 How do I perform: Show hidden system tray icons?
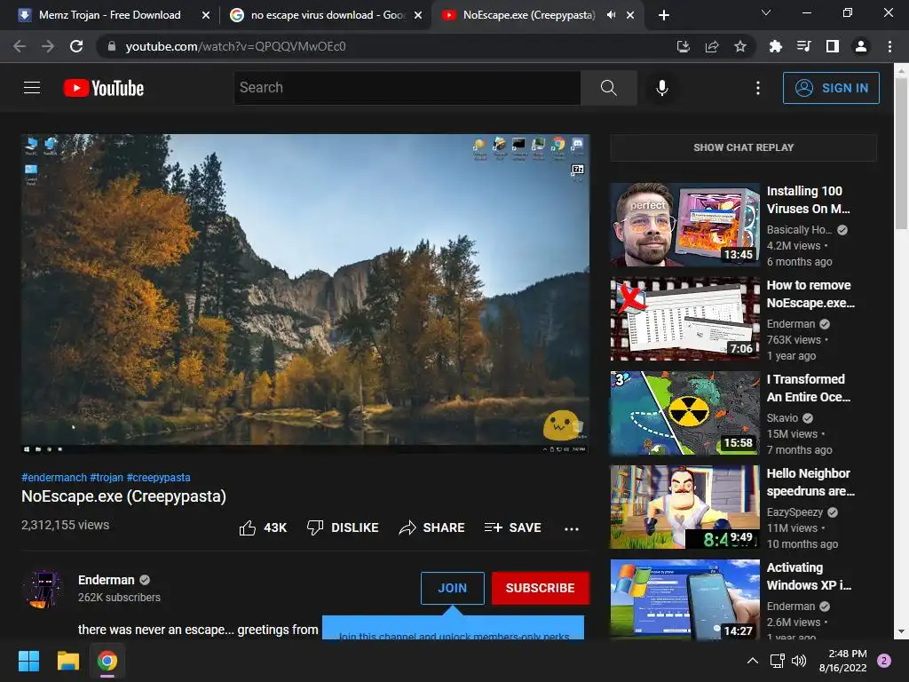(x=752, y=661)
